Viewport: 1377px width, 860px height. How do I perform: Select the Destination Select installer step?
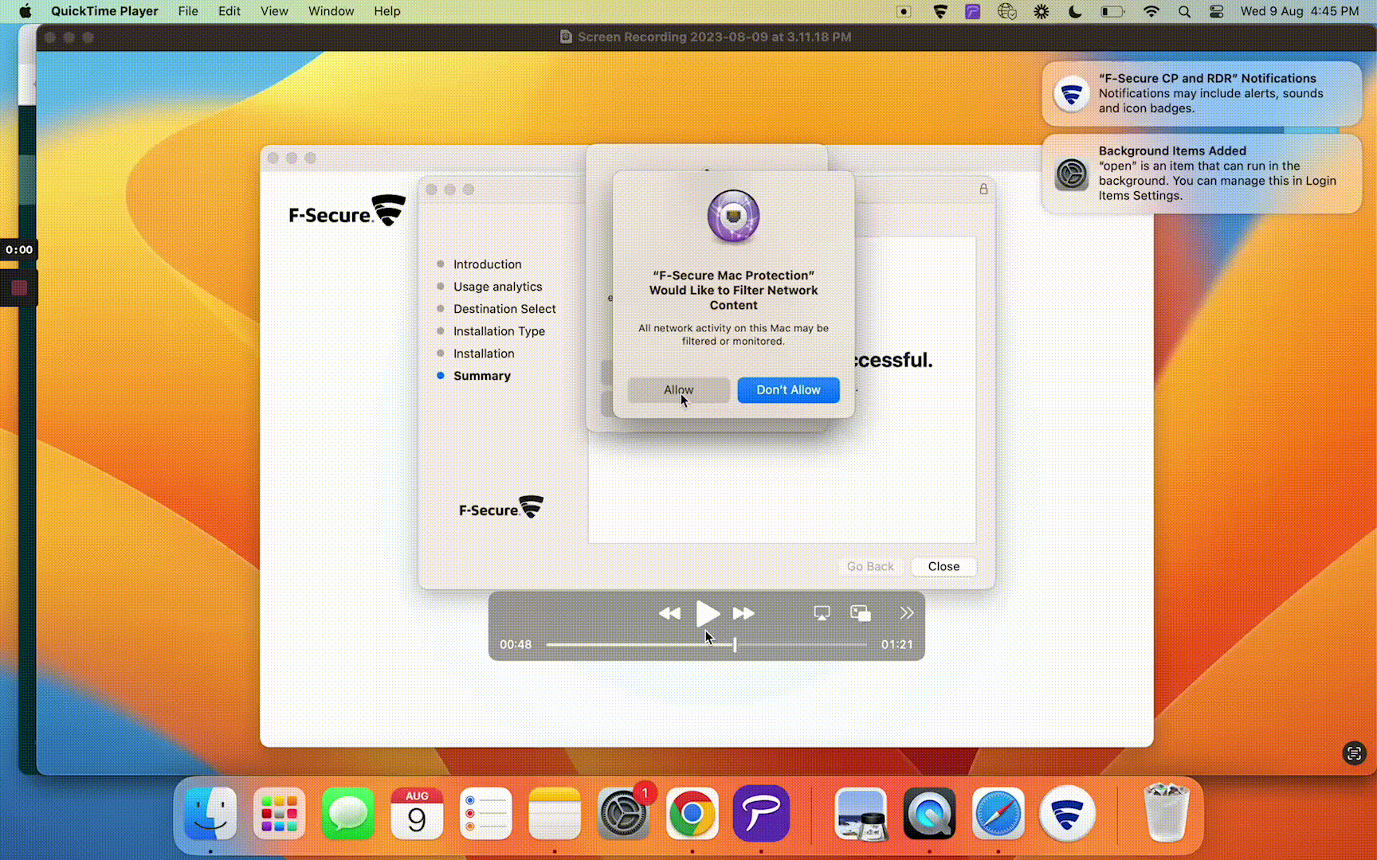click(x=504, y=309)
